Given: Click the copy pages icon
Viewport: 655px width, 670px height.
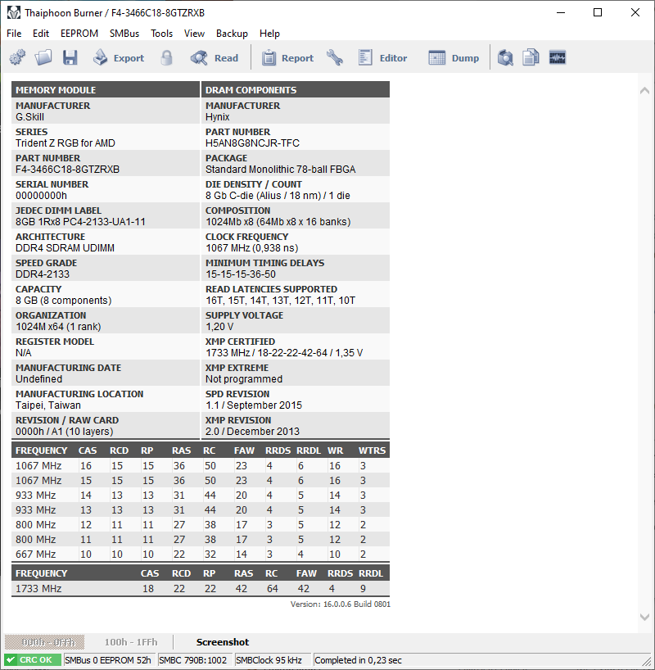Looking at the screenshot, I should tap(531, 57).
